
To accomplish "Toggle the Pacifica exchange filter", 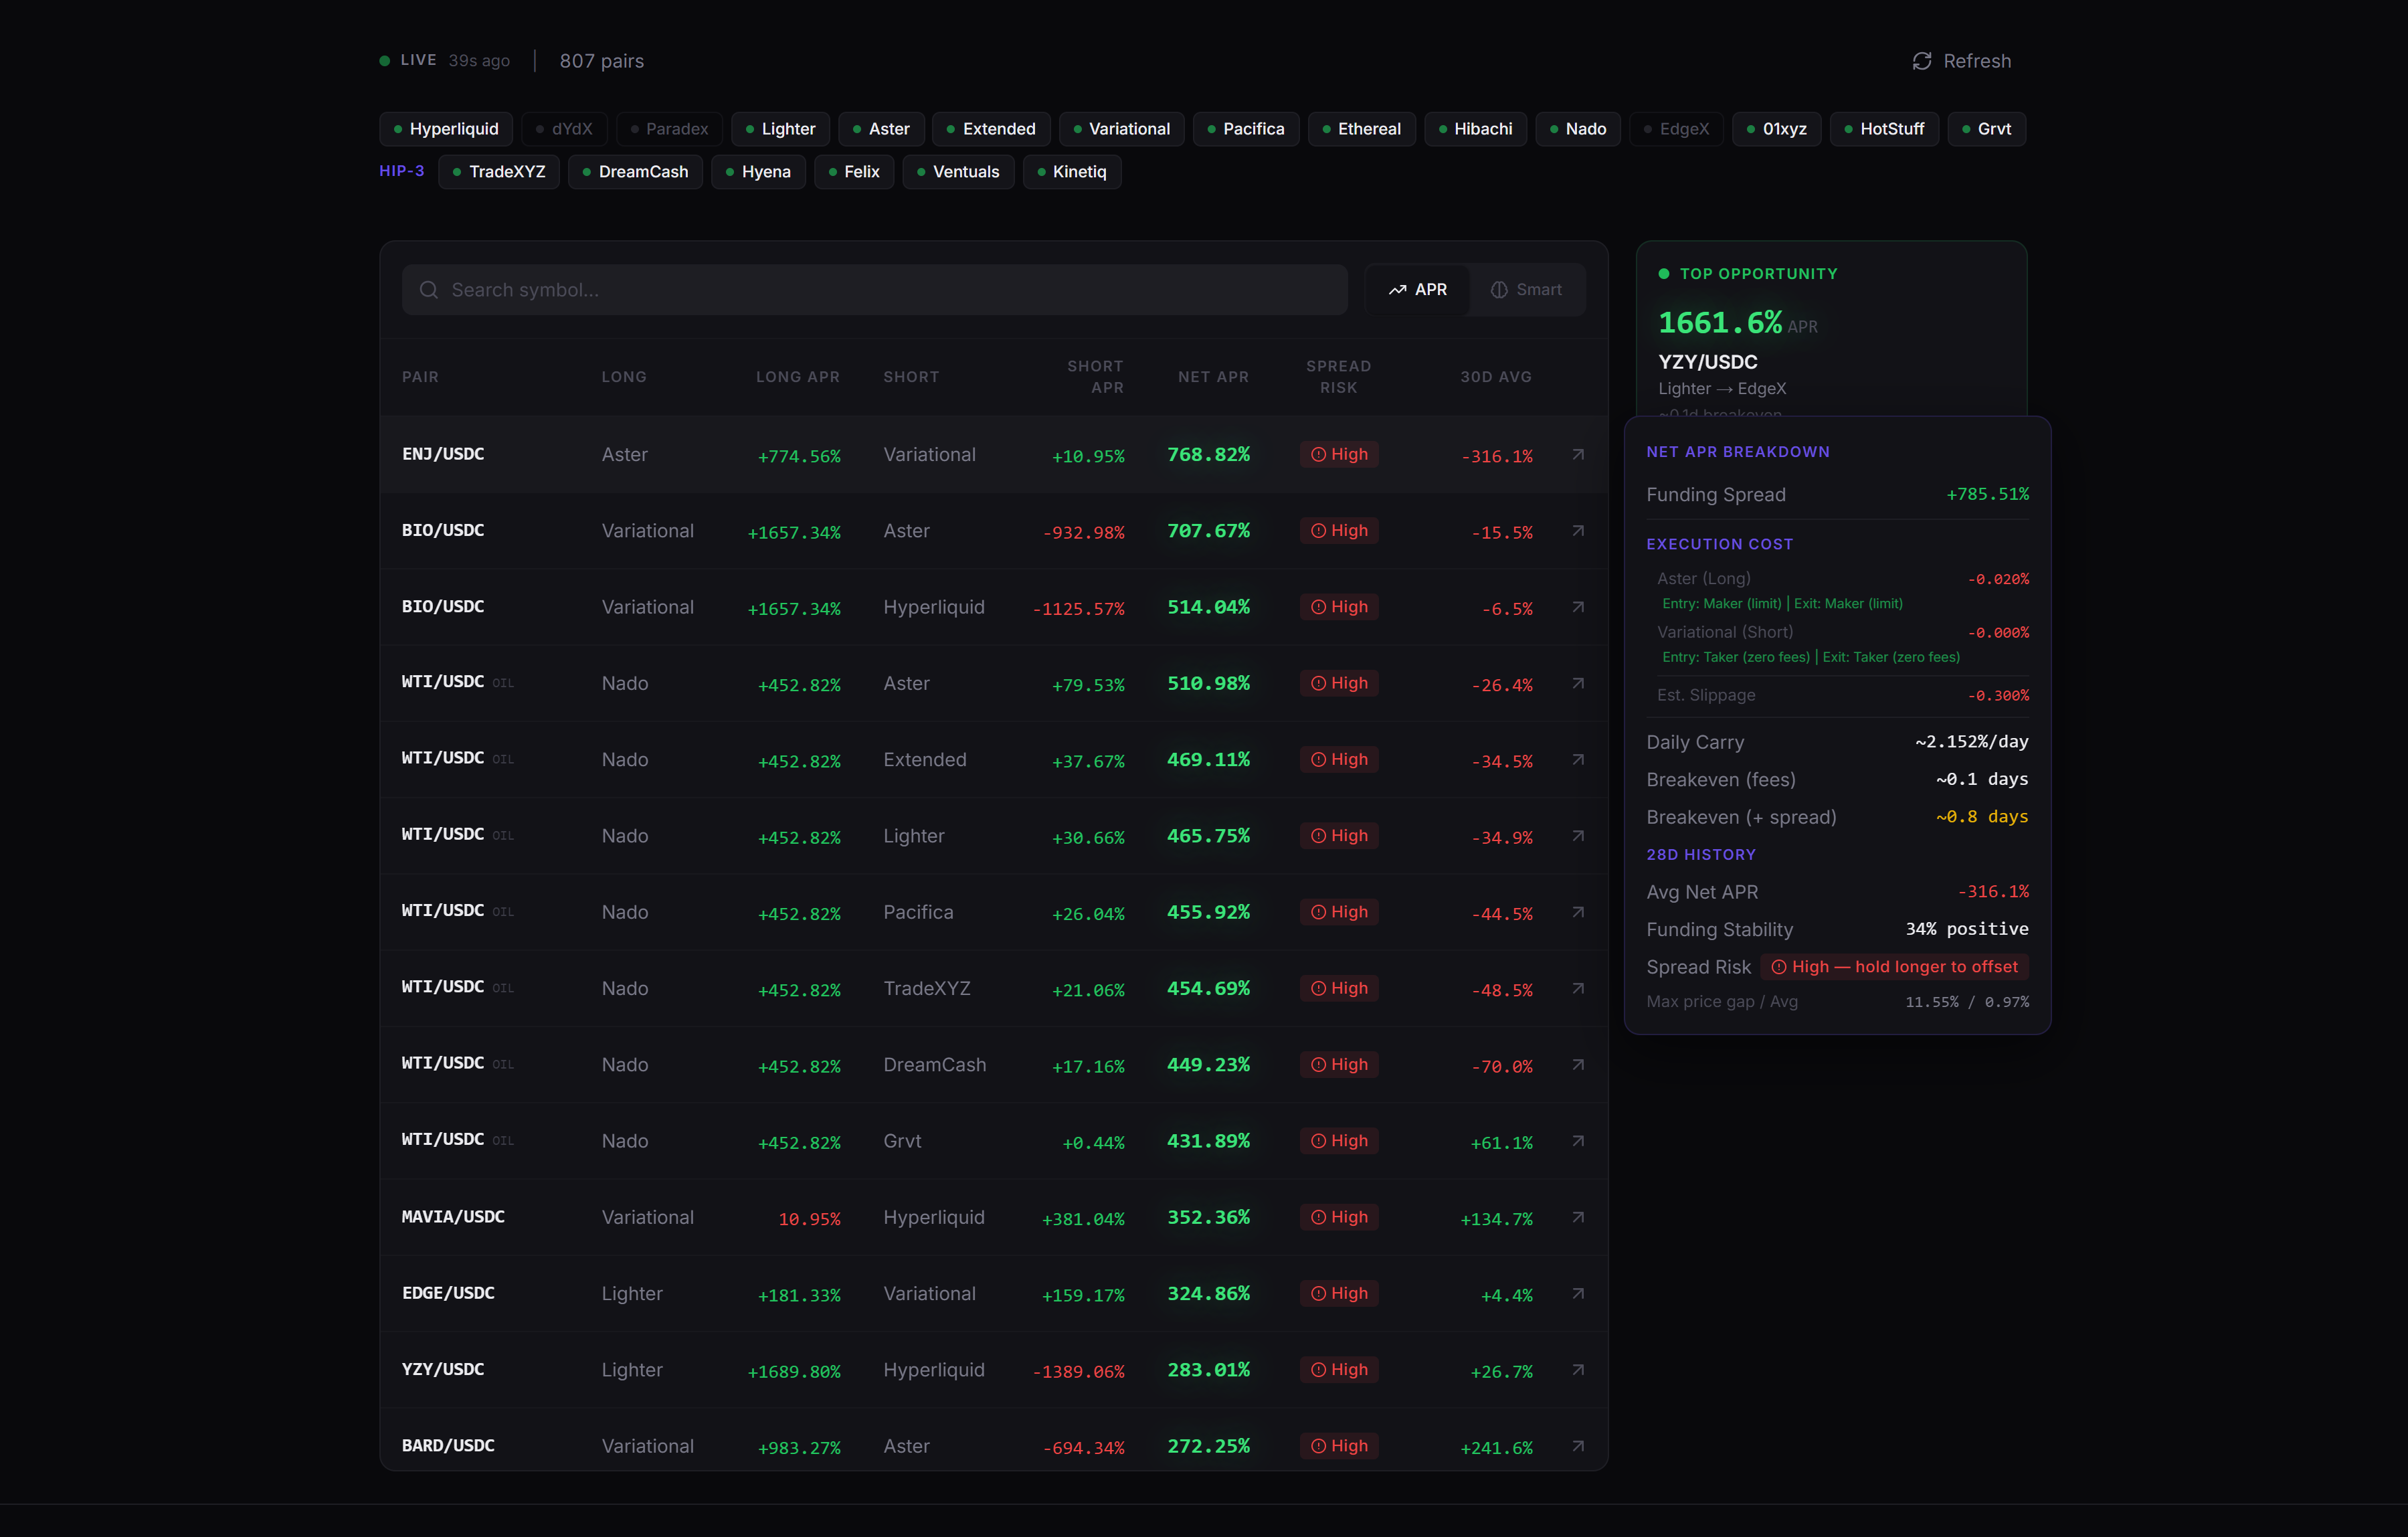I will (1246, 129).
